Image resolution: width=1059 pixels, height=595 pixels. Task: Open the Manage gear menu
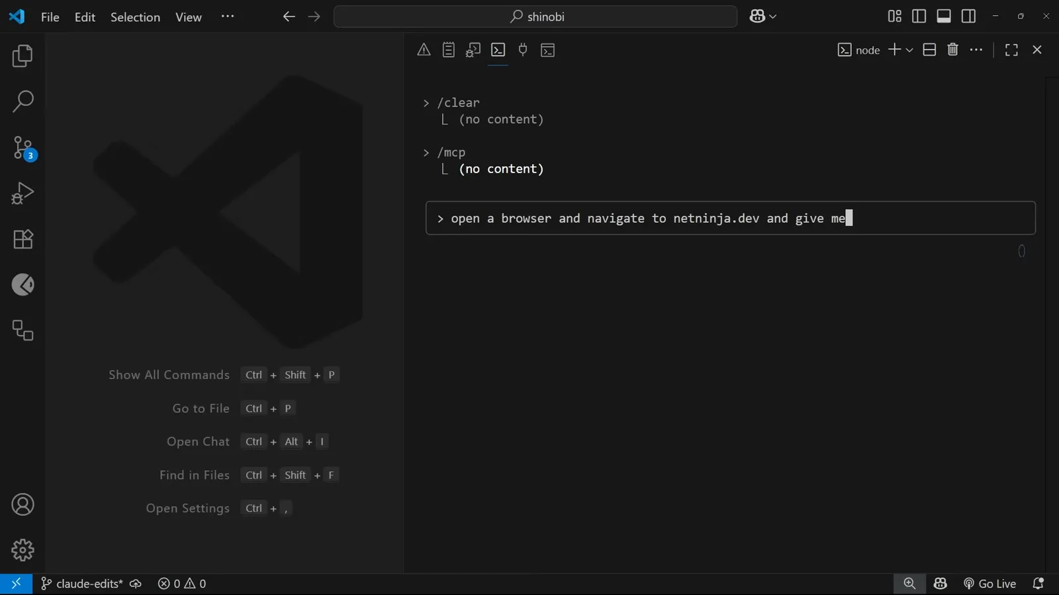click(23, 550)
